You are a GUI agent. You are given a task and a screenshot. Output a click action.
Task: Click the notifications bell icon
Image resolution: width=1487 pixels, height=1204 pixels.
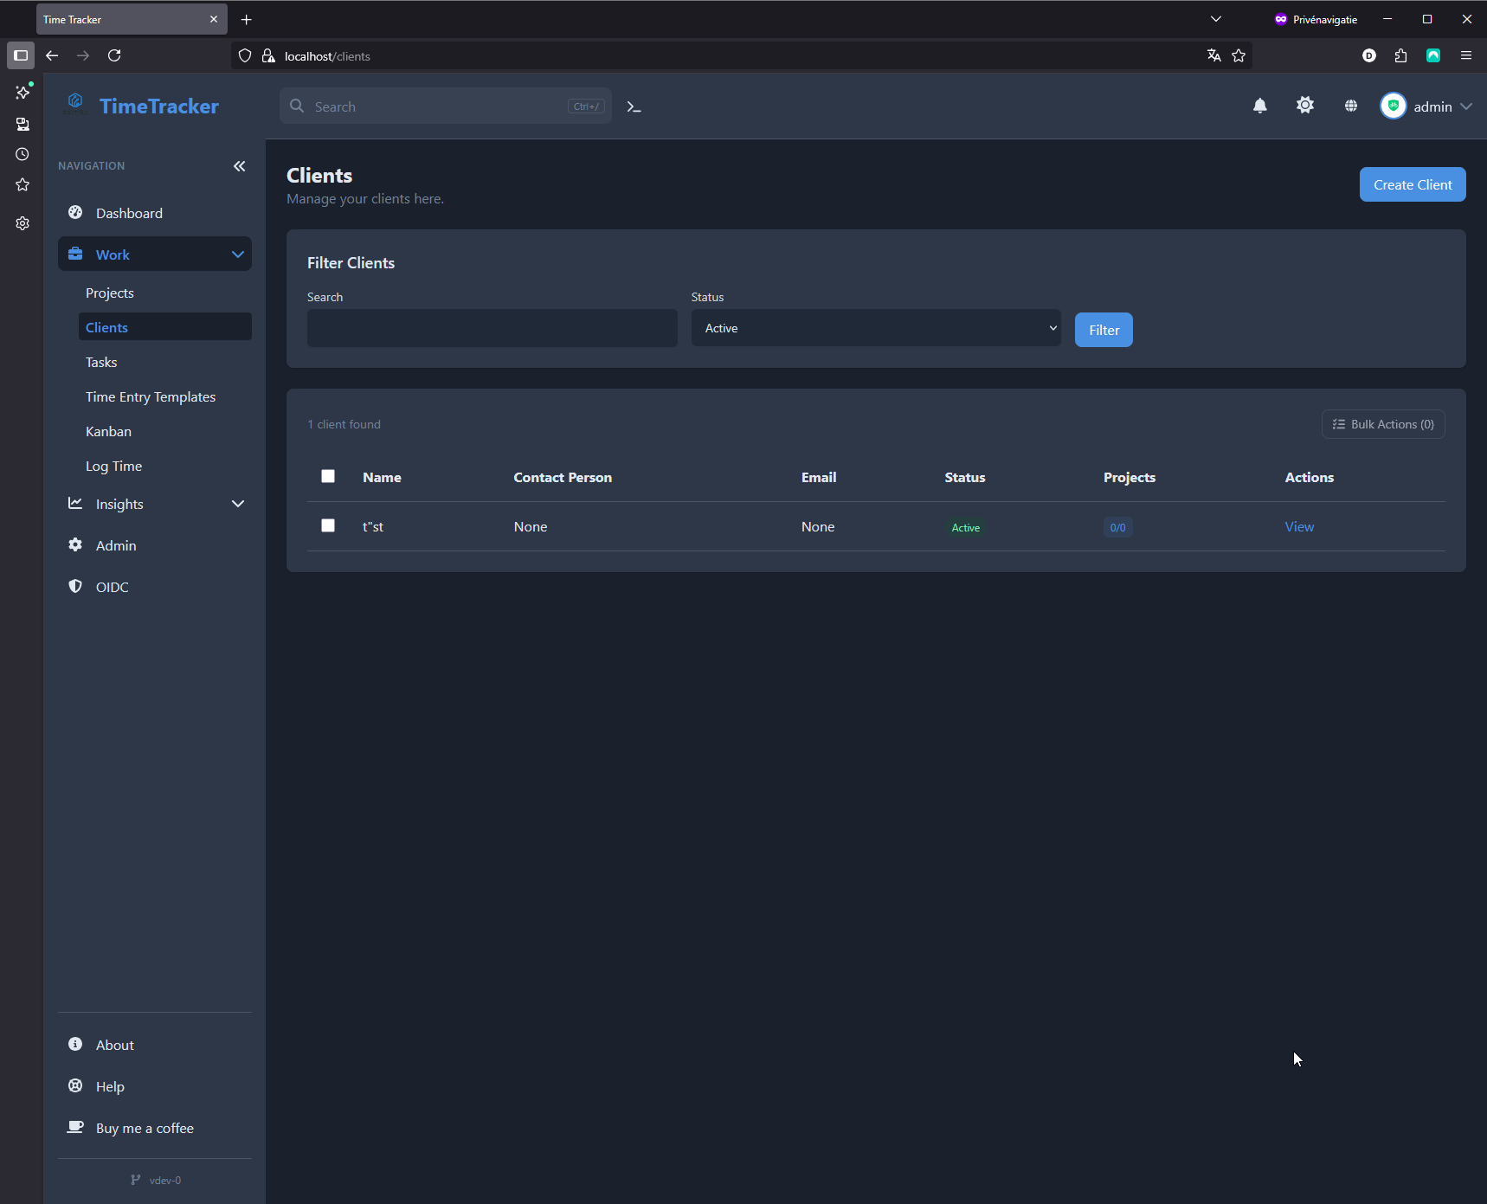tap(1259, 106)
